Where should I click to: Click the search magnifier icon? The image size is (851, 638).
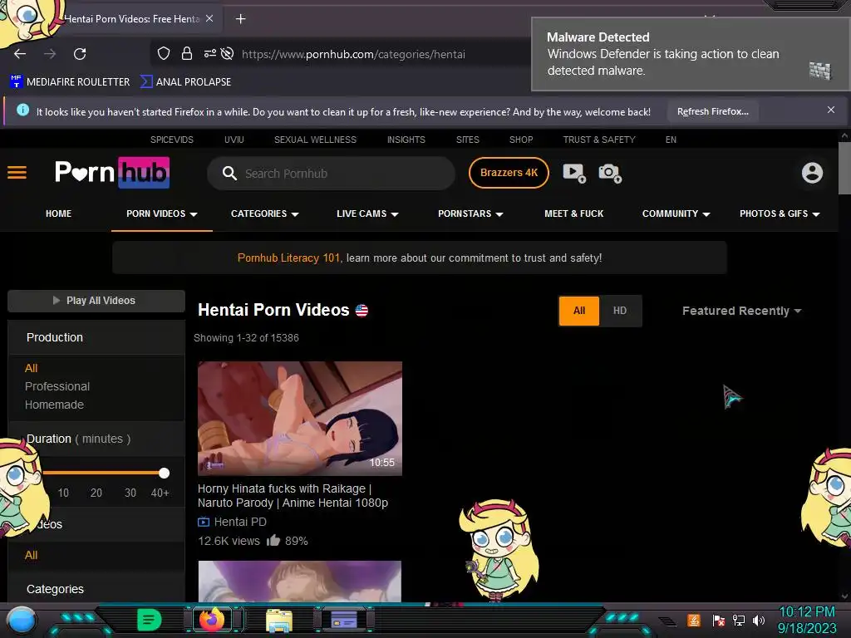pos(229,173)
